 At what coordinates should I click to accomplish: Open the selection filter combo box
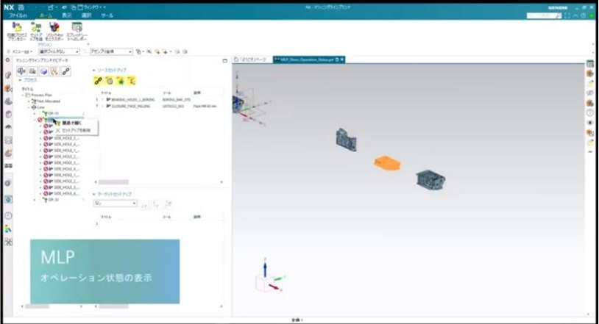click(59, 51)
